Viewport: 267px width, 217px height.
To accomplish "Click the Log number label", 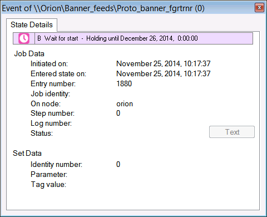I will [x=51, y=124].
